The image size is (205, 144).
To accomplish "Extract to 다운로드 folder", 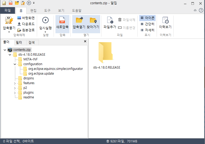I will pos(26,24).
